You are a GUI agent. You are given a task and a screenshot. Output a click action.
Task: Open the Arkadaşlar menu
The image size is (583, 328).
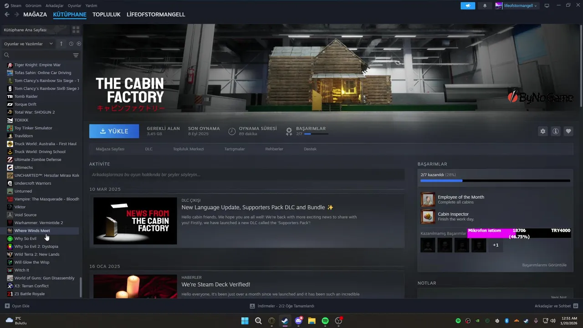(55, 5)
